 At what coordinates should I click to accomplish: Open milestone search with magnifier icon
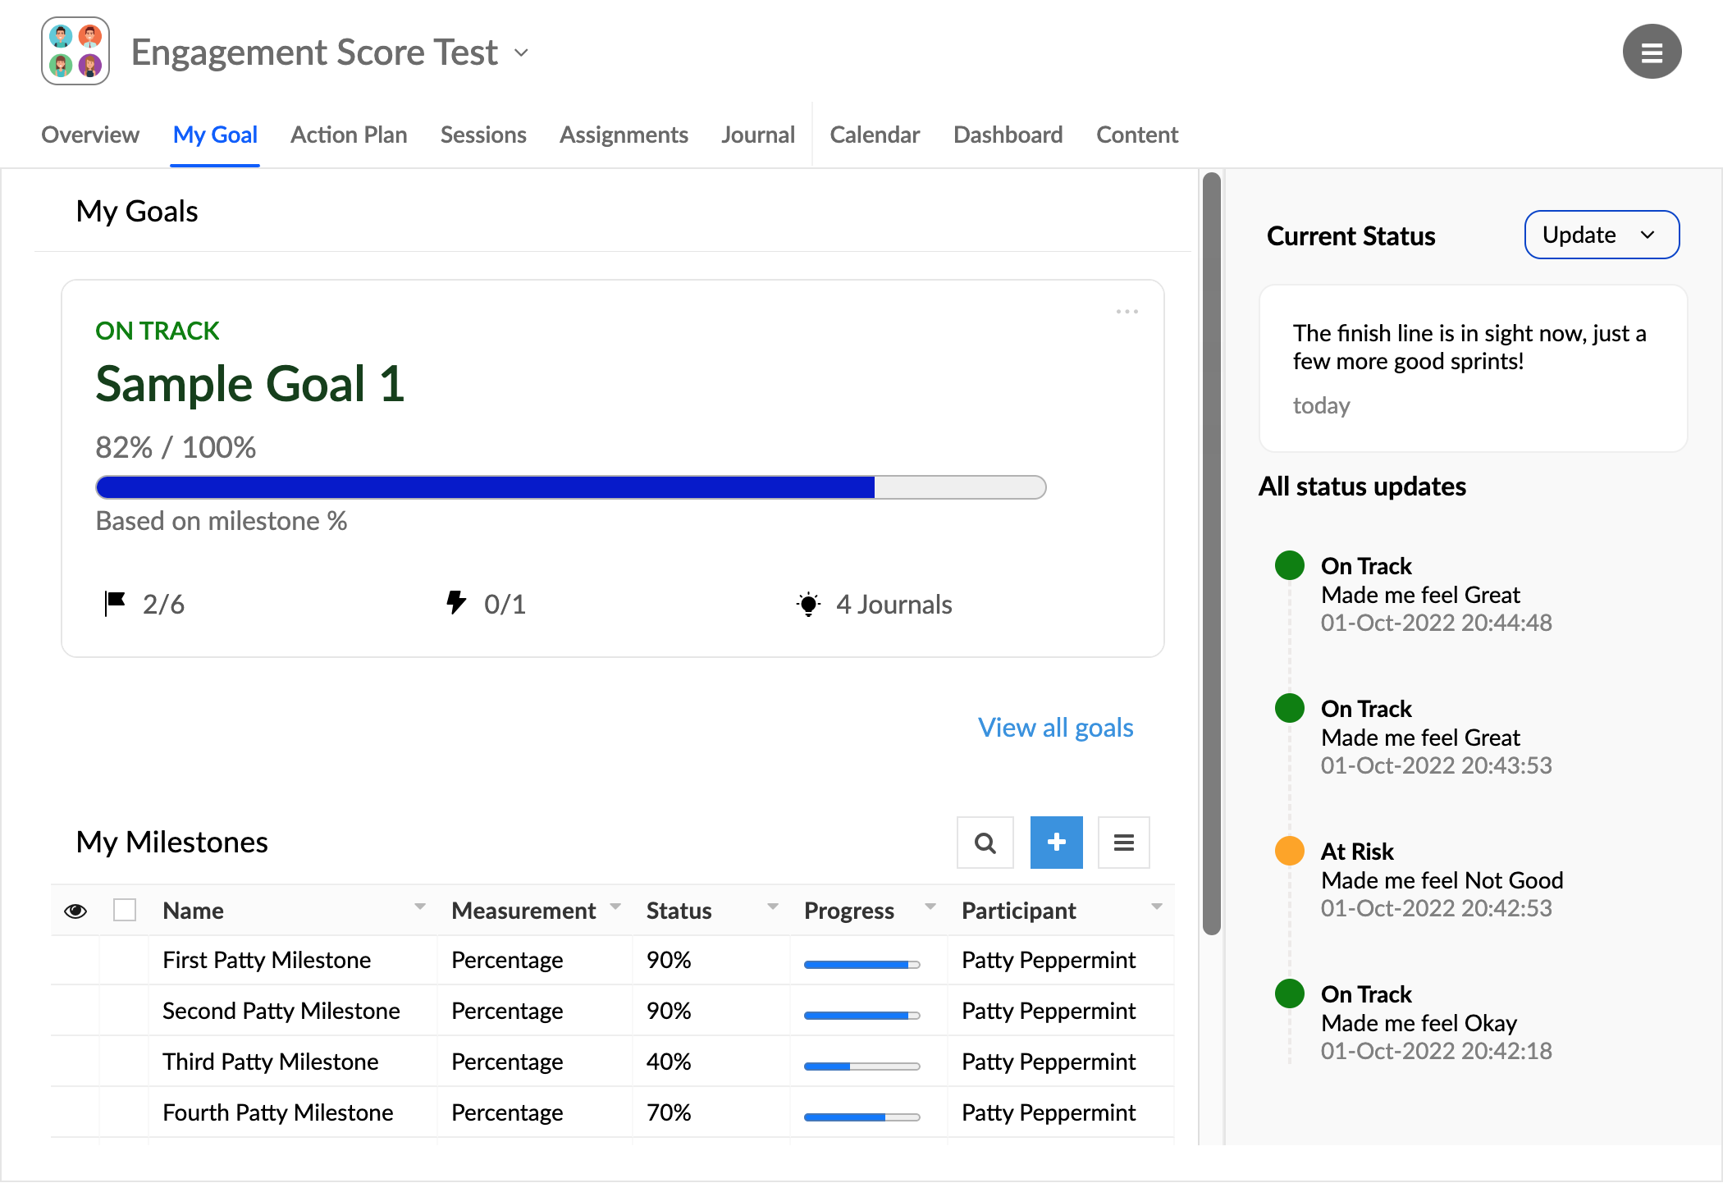click(x=985, y=843)
